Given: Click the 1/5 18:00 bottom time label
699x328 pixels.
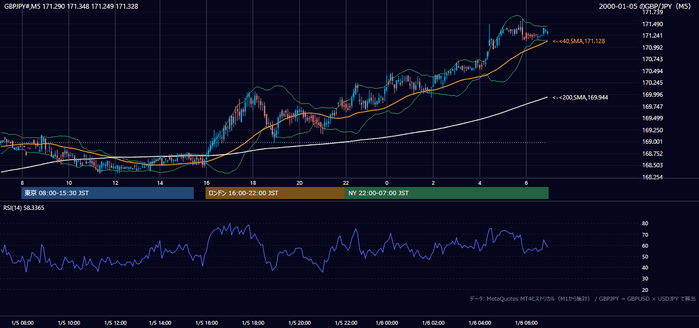Looking at the screenshot, I should [x=253, y=323].
